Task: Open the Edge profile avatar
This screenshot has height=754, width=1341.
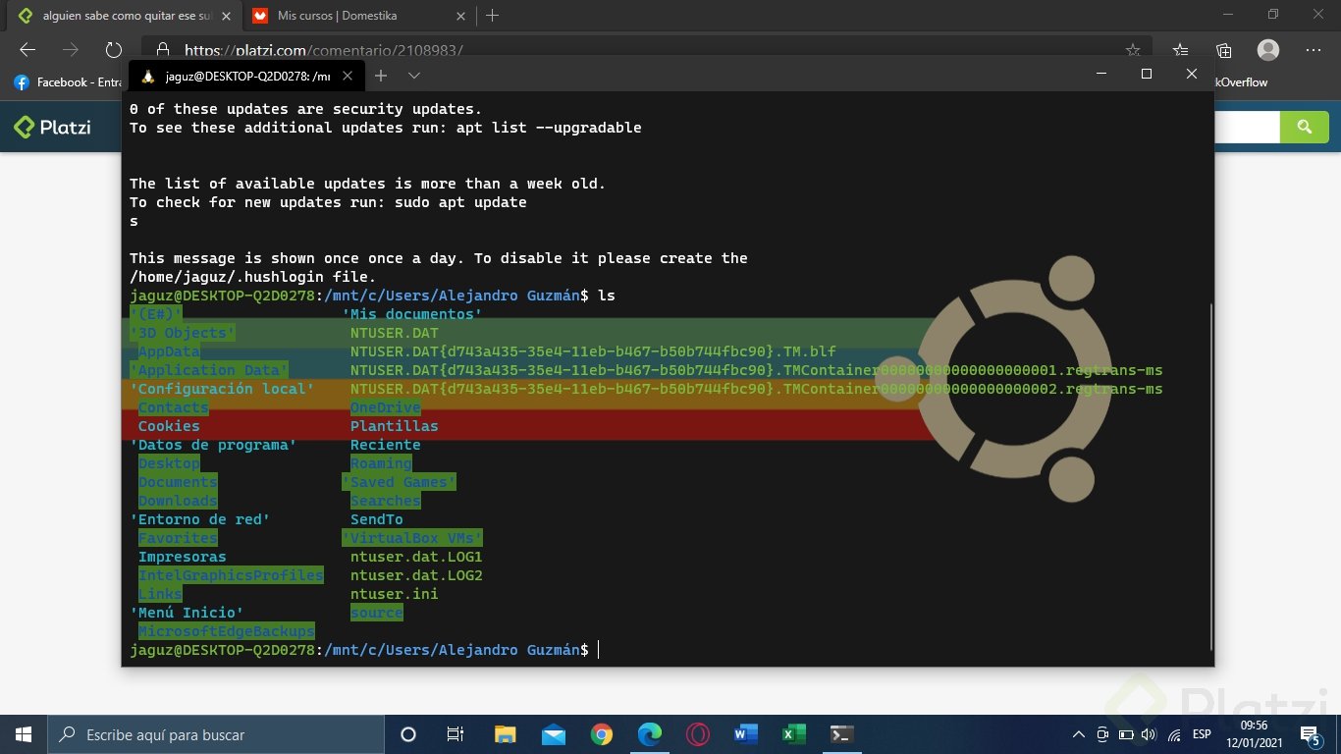Action: 1268,49
